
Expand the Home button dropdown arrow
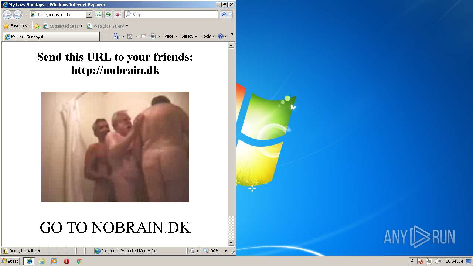tap(123, 36)
